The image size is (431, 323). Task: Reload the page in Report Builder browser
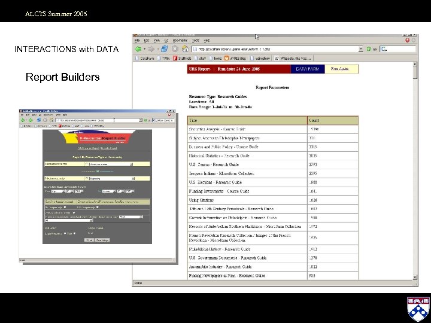(39, 120)
